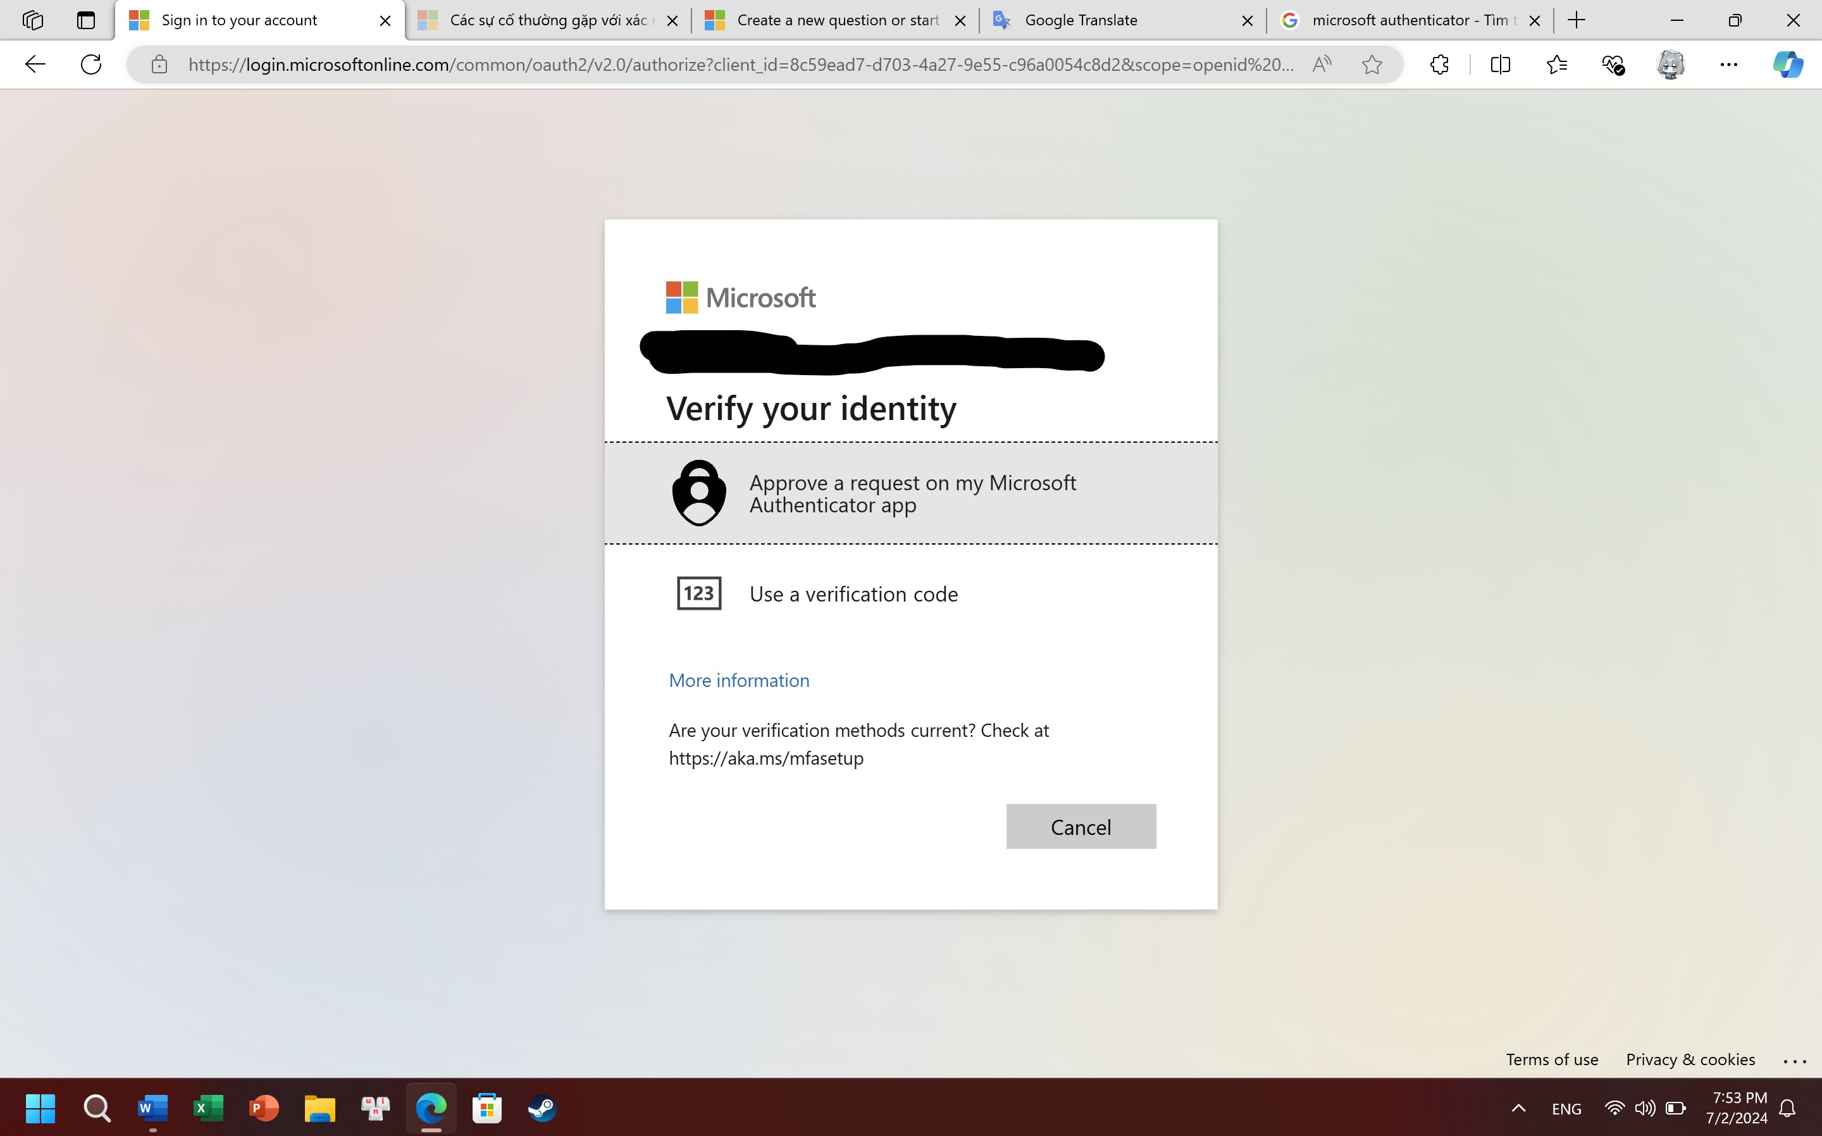Cancel the identity verification
Viewport: 1822px width, 1136px height.
pyautogui.click(x=1081, y=827)
